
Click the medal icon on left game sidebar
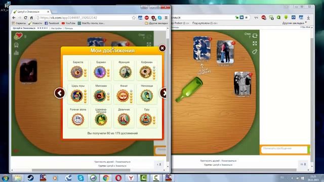(16, 45)
